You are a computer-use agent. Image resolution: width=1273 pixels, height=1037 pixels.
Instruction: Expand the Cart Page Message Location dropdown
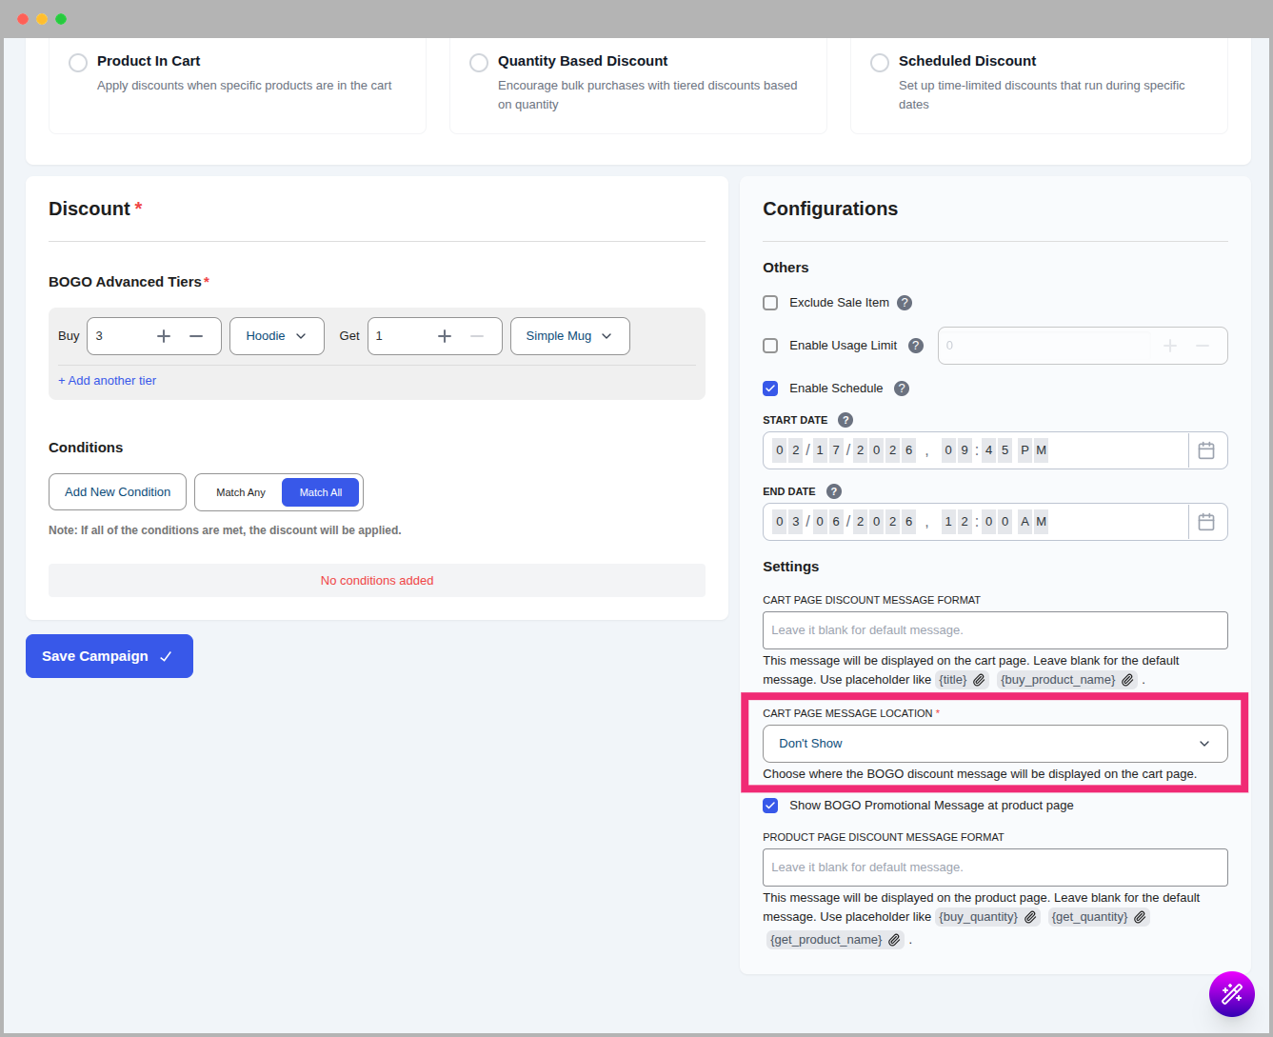[x=994, y=744]
